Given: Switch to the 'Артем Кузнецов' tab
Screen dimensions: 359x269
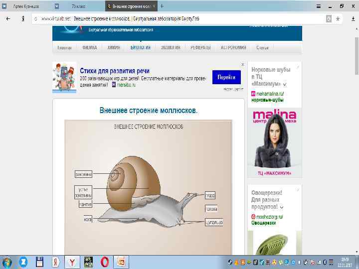Looking at the screenshot, I should pyautogui.click(x=26, y=6).
